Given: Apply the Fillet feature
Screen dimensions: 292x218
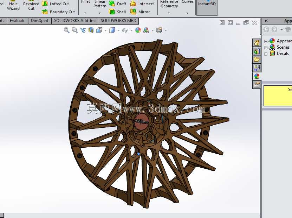Looking at the screenshot, I should pyautogui.click(x=85, y=2).
